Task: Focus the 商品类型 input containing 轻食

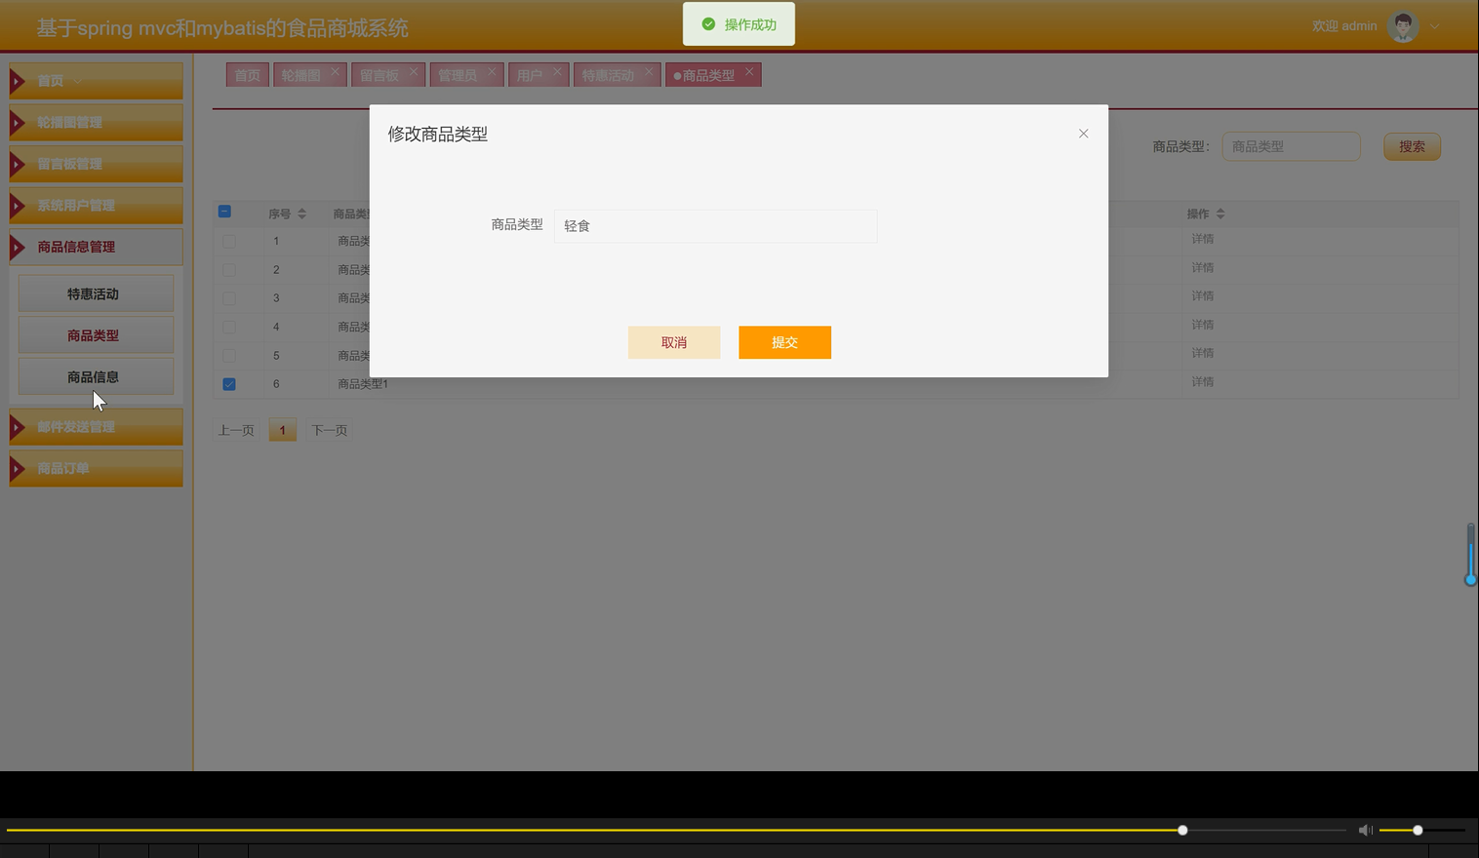Action: tap(715, 225)
